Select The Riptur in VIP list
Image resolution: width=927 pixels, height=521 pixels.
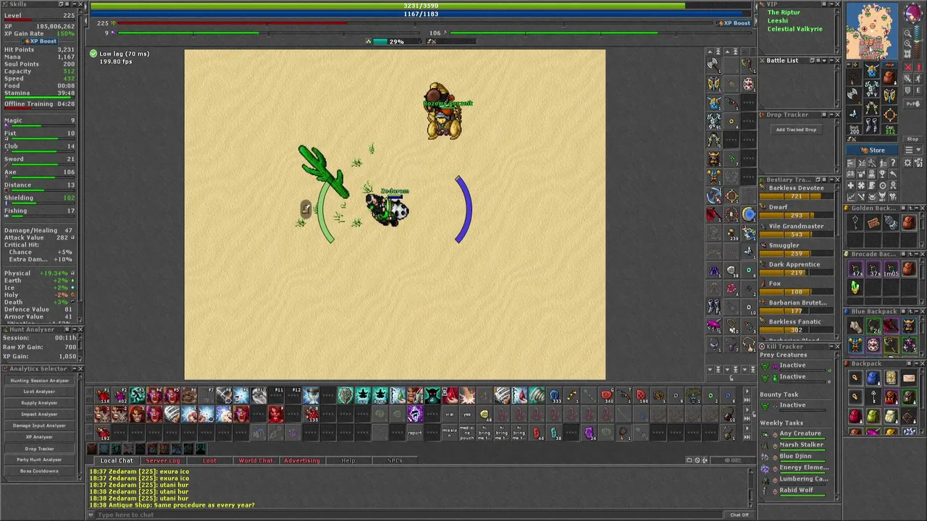click(784, 12)
